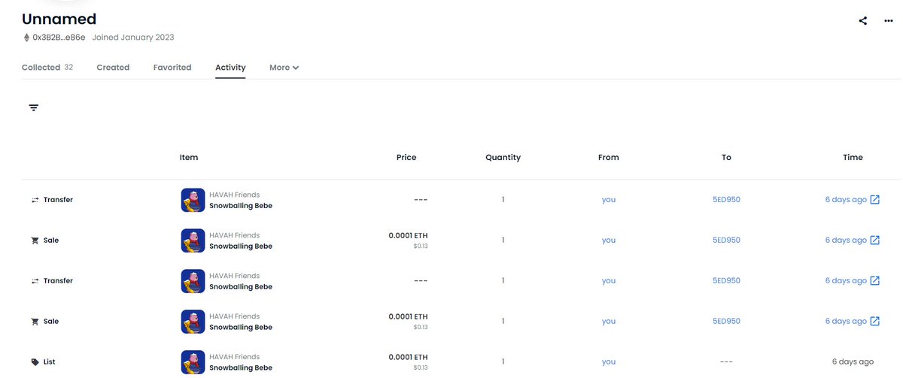
Task: Click the 0.0001 ETH price in first Sale row
Action: coord(408,235)
